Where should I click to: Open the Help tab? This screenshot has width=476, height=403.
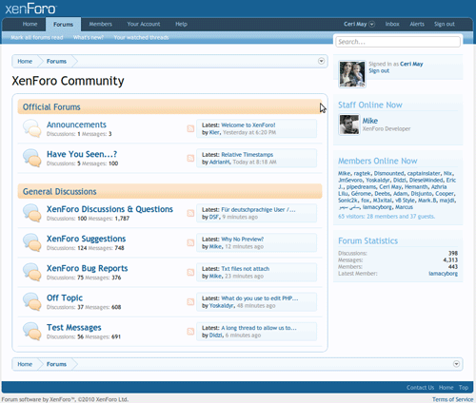pos(181,24)
